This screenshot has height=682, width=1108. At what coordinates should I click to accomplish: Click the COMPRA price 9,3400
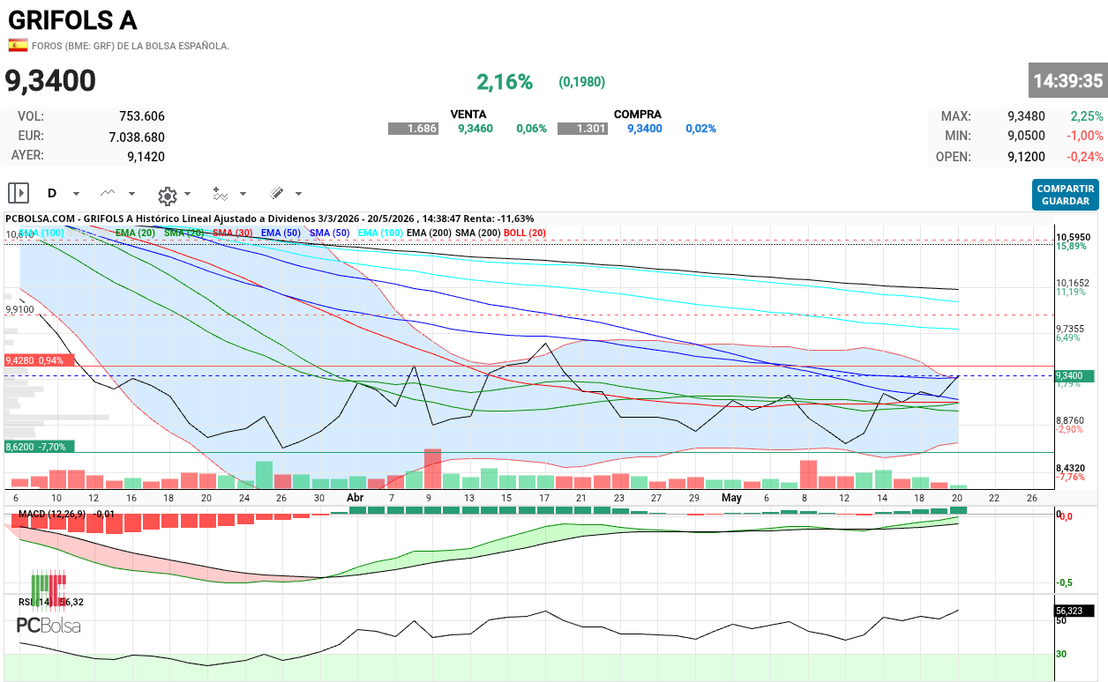click(x=645, y=129)
